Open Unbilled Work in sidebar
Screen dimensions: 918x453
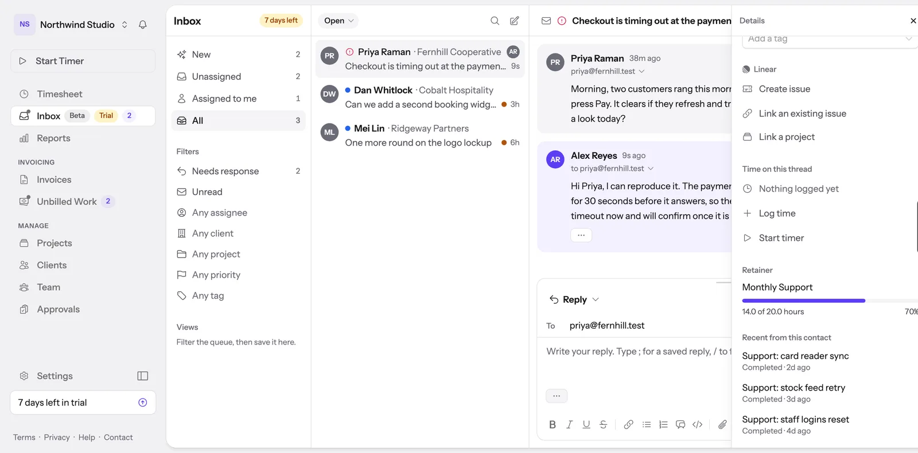83,201
